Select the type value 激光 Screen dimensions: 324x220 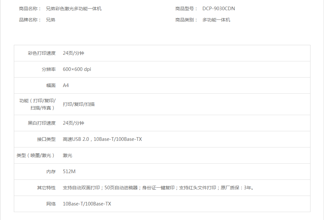tap(67, 155)
